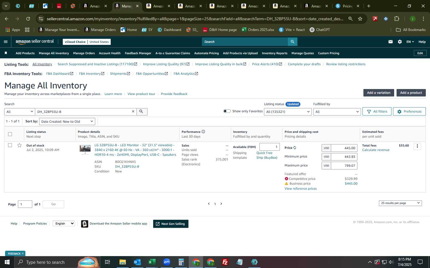Open the settings gear icon

[x=400, y=42]
